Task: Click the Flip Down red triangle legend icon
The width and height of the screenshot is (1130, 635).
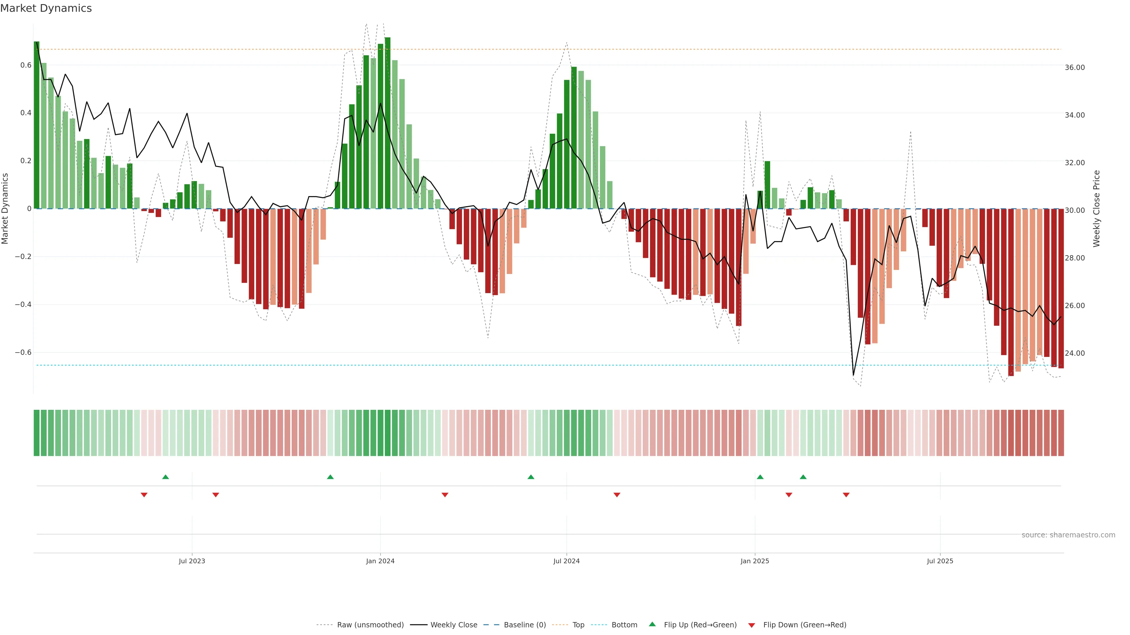Action: [x=752, y=625]
